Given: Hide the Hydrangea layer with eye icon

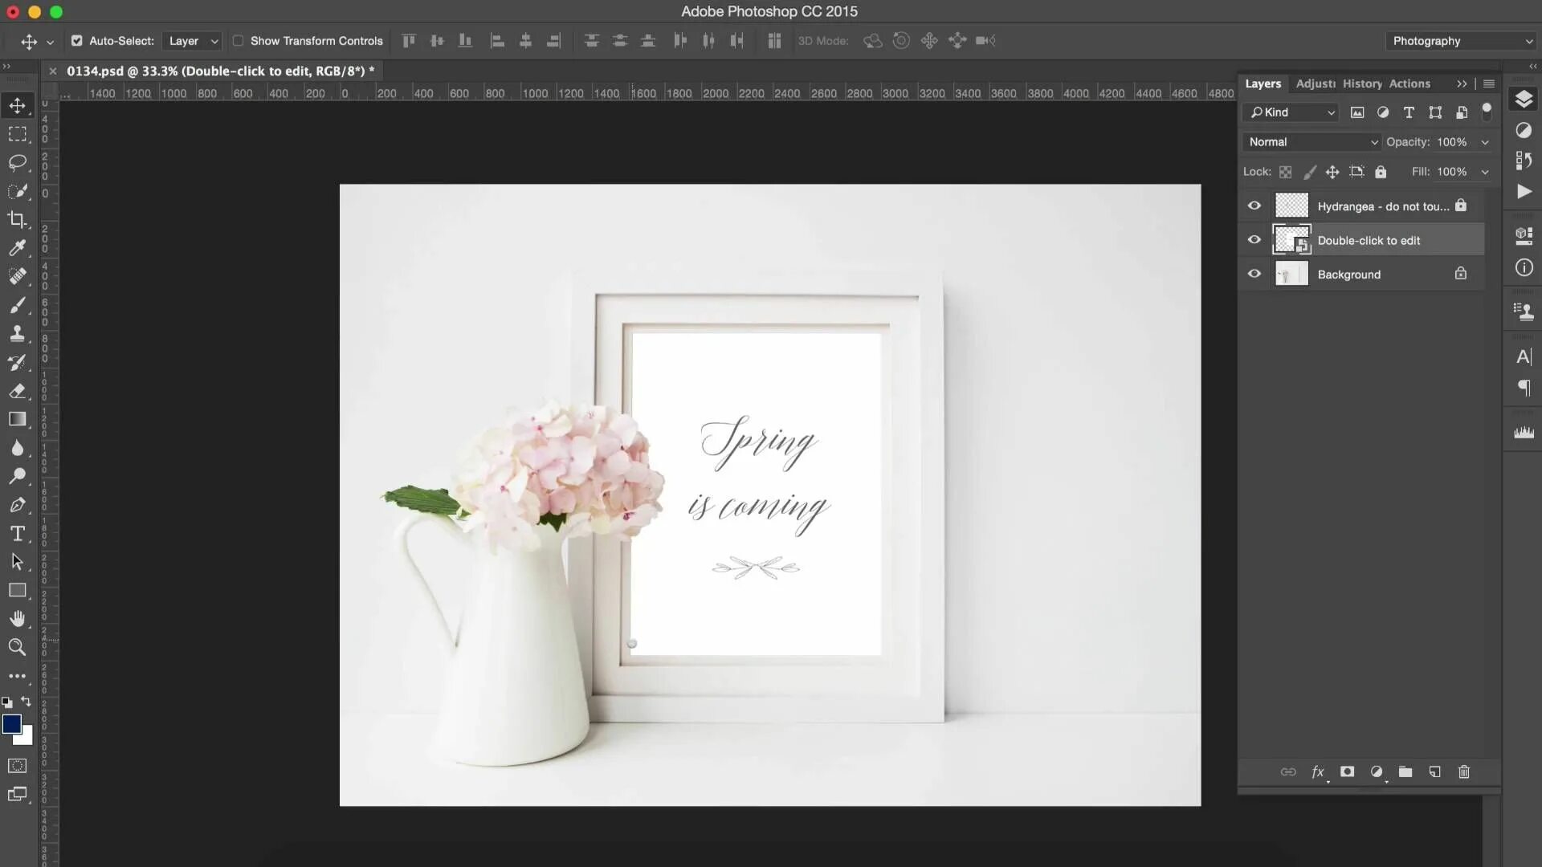Looking at the screenshot, I should coord(1254,206).
